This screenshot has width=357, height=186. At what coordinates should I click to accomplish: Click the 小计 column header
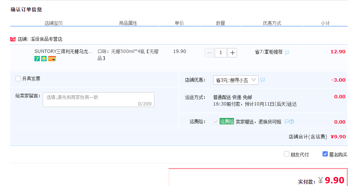325,23
